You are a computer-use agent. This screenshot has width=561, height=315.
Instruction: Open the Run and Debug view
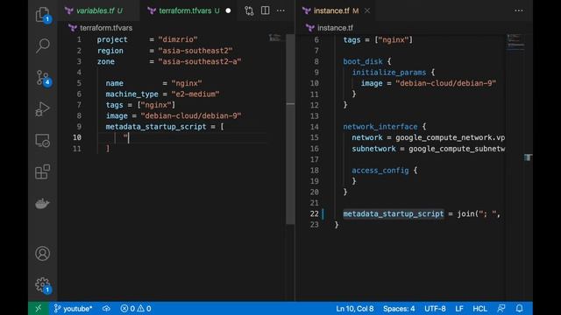click(x=43, y=108)
